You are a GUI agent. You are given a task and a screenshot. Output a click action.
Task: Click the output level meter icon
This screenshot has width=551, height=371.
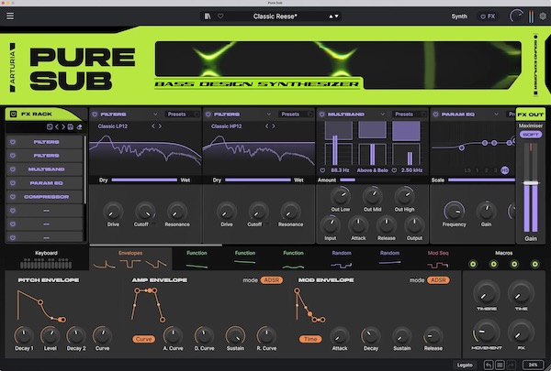pyautogui.click(x=532, y=16)
